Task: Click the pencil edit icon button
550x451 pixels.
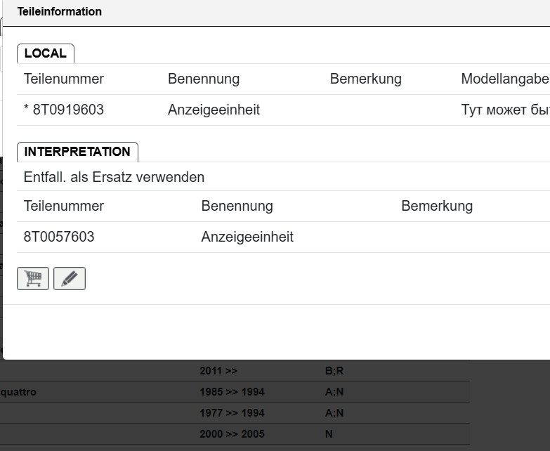Action: point(69,279)
